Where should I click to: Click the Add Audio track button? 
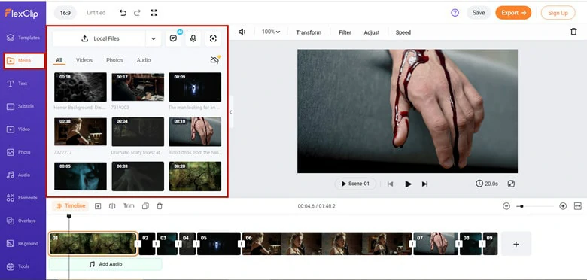click(105, 264)
